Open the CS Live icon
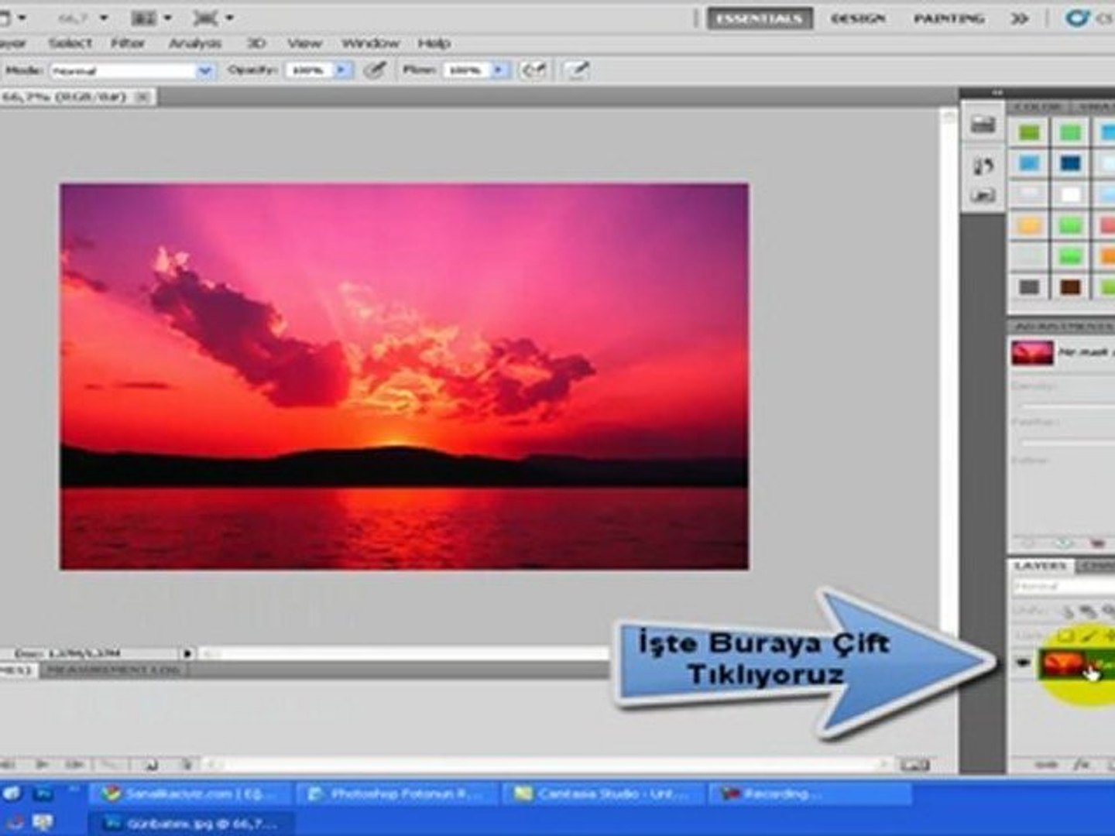1115x836 pixels. click(x=1077, y=17)
